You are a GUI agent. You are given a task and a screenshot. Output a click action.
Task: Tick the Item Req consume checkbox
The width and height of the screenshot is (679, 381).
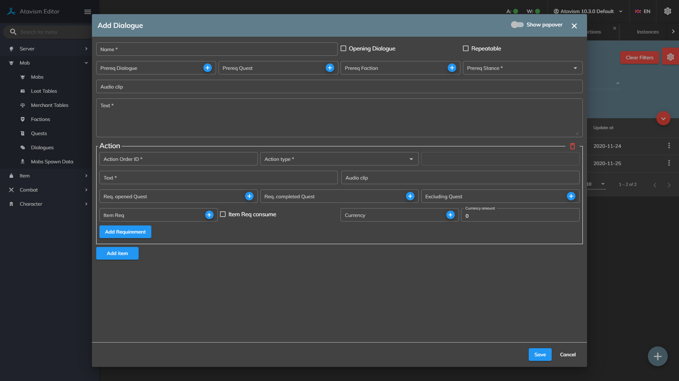tap(223, 214)
